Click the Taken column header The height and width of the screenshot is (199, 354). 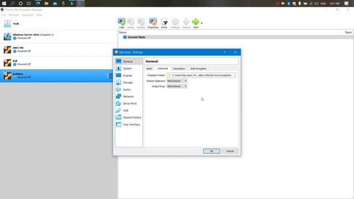[x=348, y=33]
